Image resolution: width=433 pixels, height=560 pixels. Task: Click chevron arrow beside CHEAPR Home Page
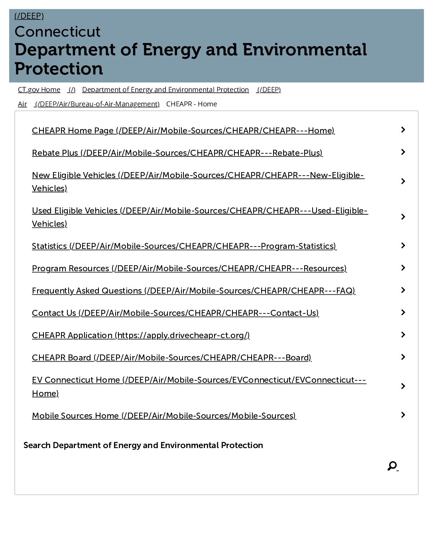tap(403, 130)
